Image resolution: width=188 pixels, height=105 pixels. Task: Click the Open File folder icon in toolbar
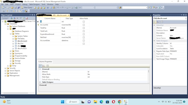pos(12,7)
